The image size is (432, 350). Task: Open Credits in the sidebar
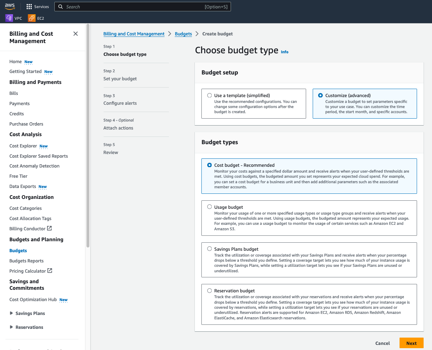[16, 114]
